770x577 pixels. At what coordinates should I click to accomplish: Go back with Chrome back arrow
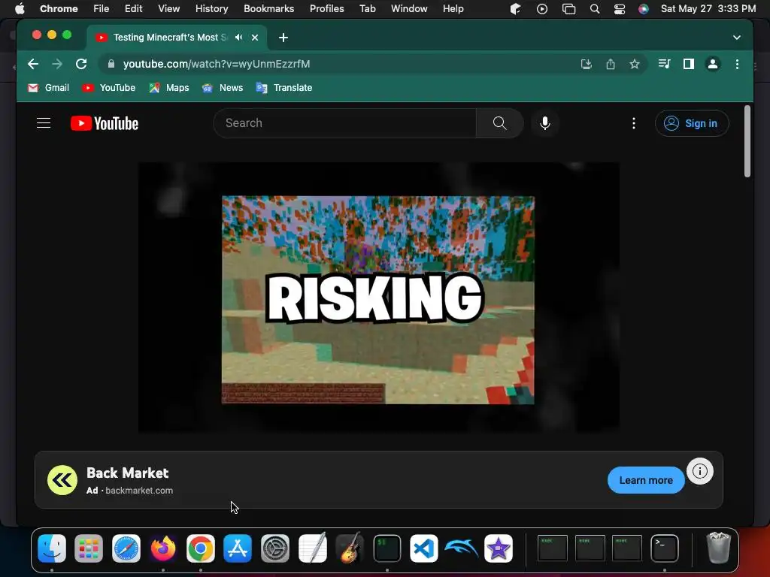(x=33, y=64)
